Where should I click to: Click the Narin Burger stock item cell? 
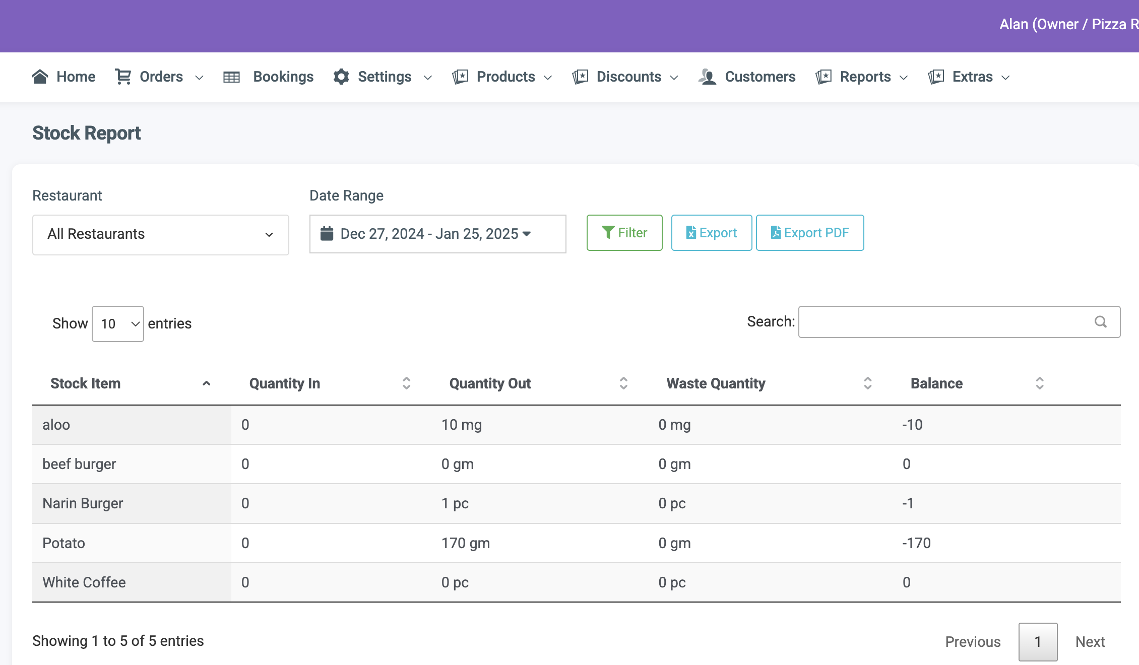pos(132,503)
